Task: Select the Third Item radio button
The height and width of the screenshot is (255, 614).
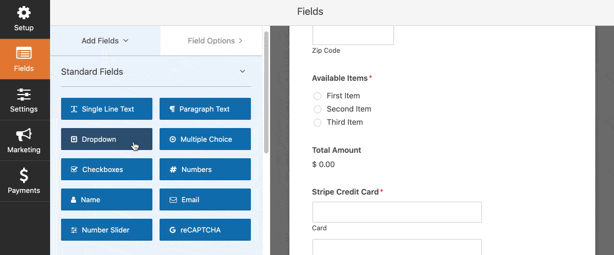Action: (x=317, y=123)
